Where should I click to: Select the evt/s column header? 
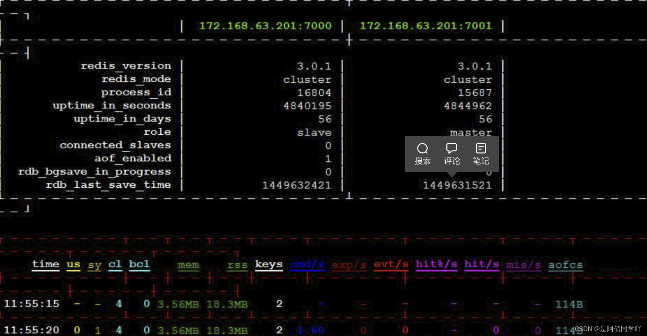tap(391, 265)
